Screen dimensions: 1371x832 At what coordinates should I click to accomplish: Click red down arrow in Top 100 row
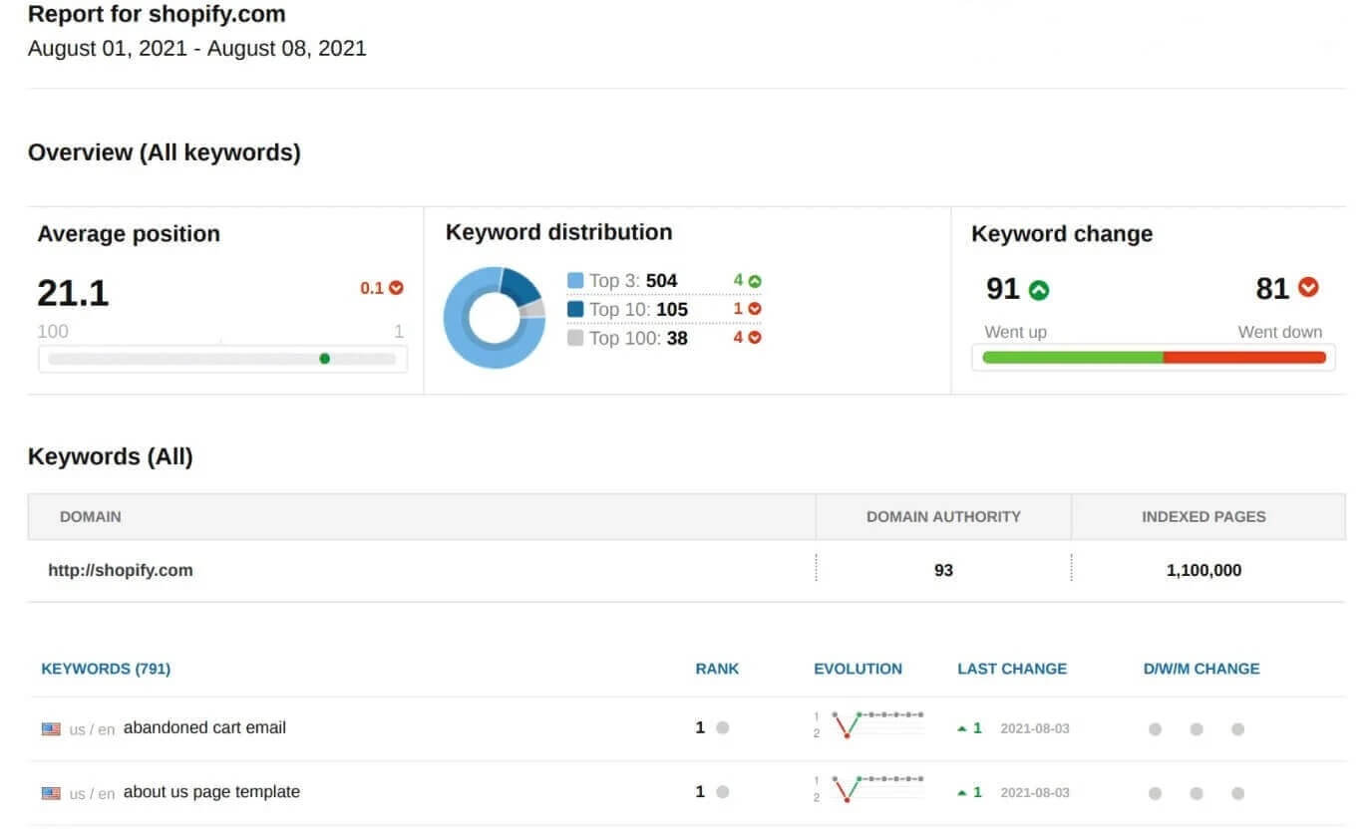(x=755, y=337)
